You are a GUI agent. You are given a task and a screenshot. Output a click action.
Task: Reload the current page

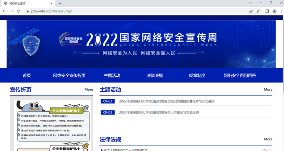click(x=19, y=11)
